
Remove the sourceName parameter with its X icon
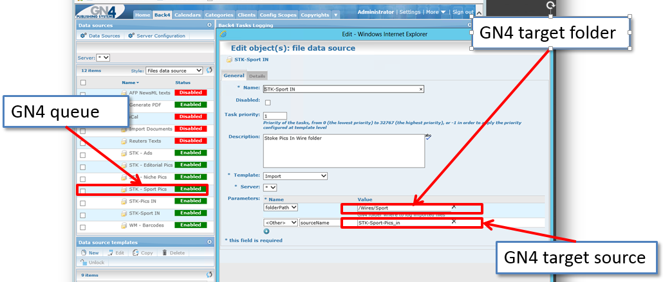pyautogui.click(x=453, y=222)
